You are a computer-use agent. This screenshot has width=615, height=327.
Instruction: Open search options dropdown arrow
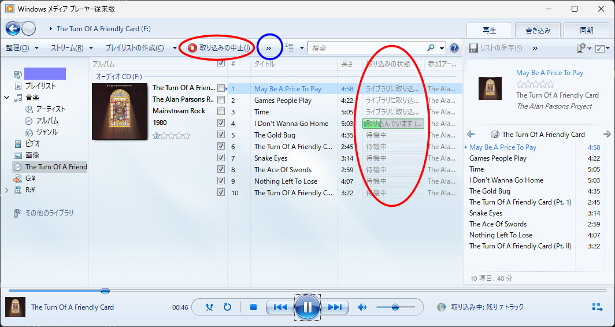coord(442,48)
